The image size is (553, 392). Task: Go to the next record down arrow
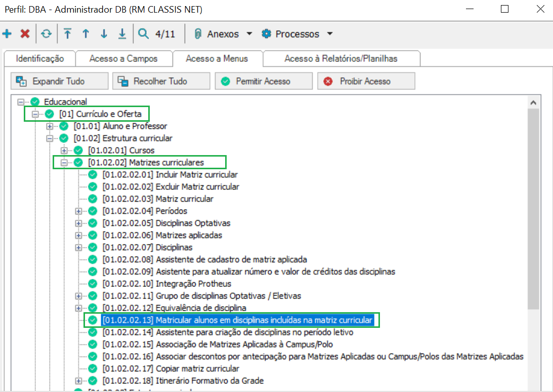pyautogui.click(x=104, y=34)
